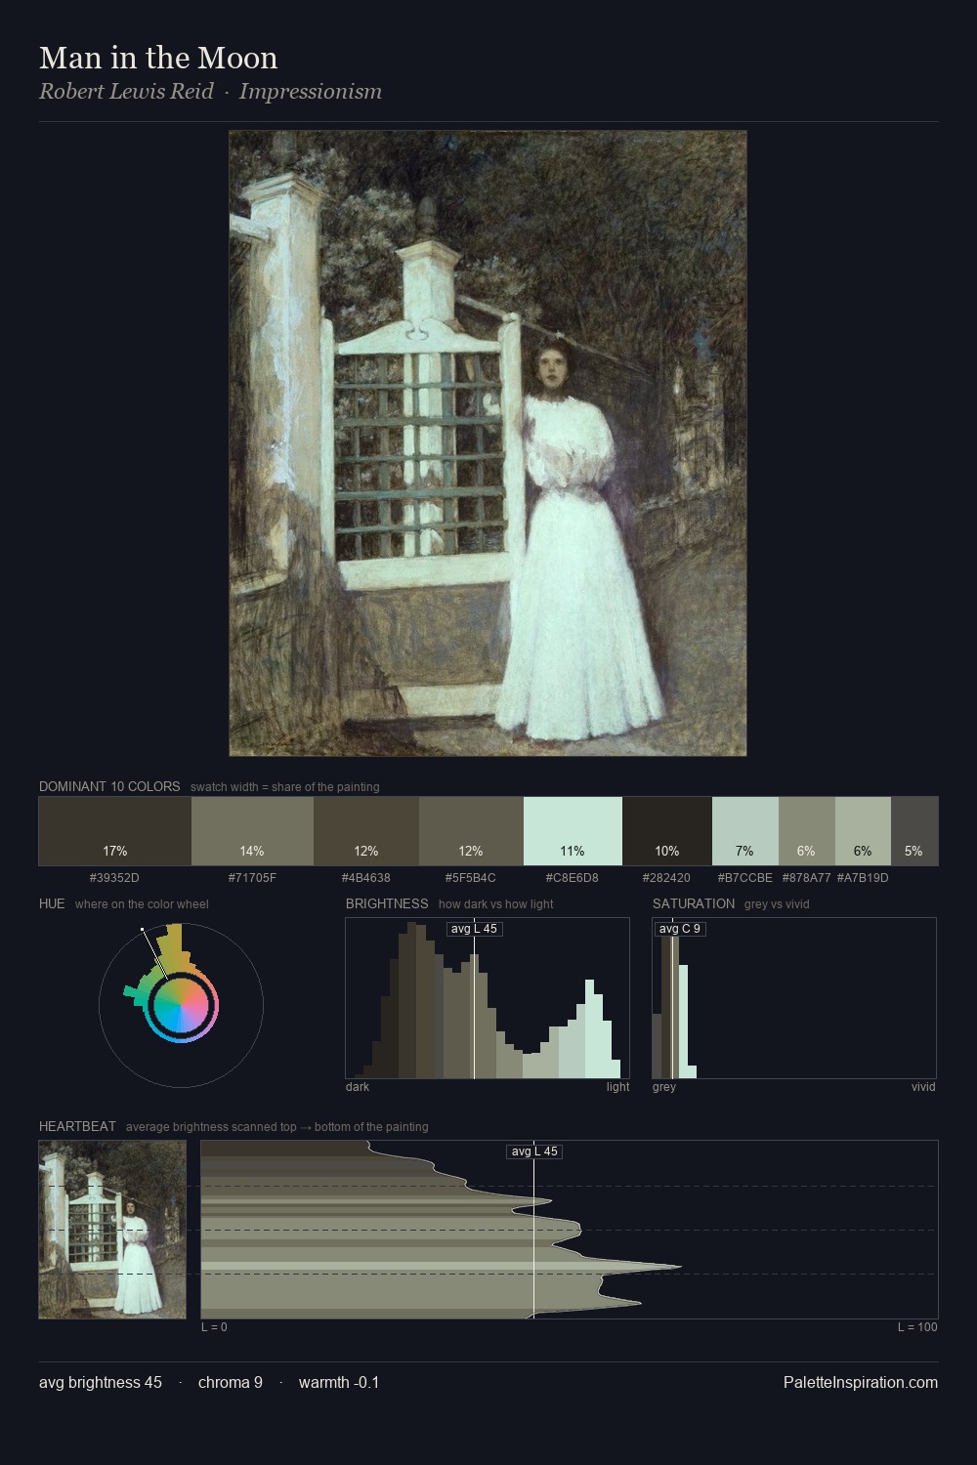This screenshot has height=1465, width=977.
Task: Click the small Heartbeat painting thumbnail
Action: (112, 1230)
